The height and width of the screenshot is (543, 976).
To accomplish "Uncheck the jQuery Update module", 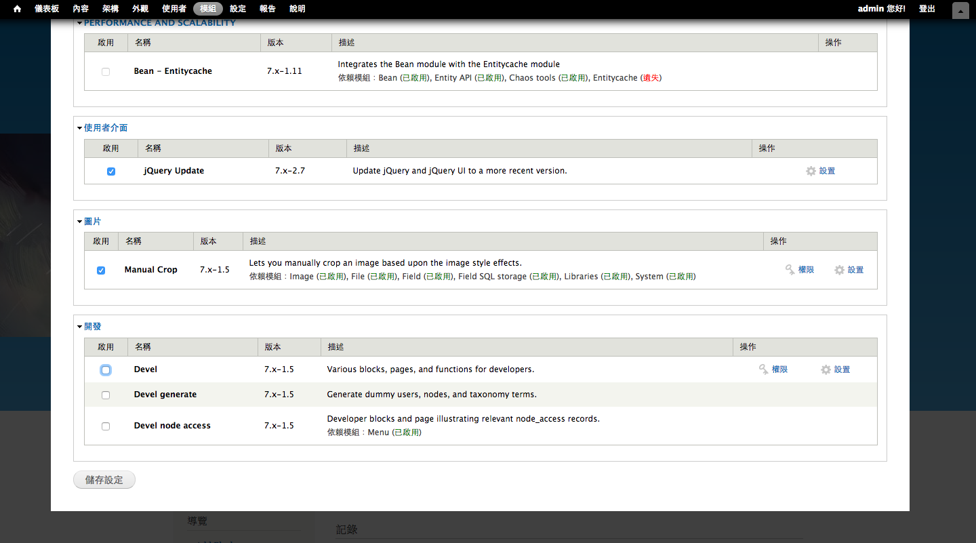I will [111, 172].
